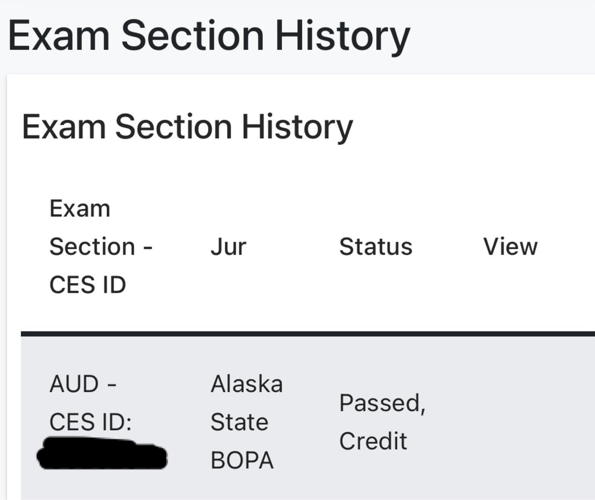The height and width of the screenshot is (500, 595).
Task: Click the word Alaska in the Jur cell
Action: click(246, 384)
